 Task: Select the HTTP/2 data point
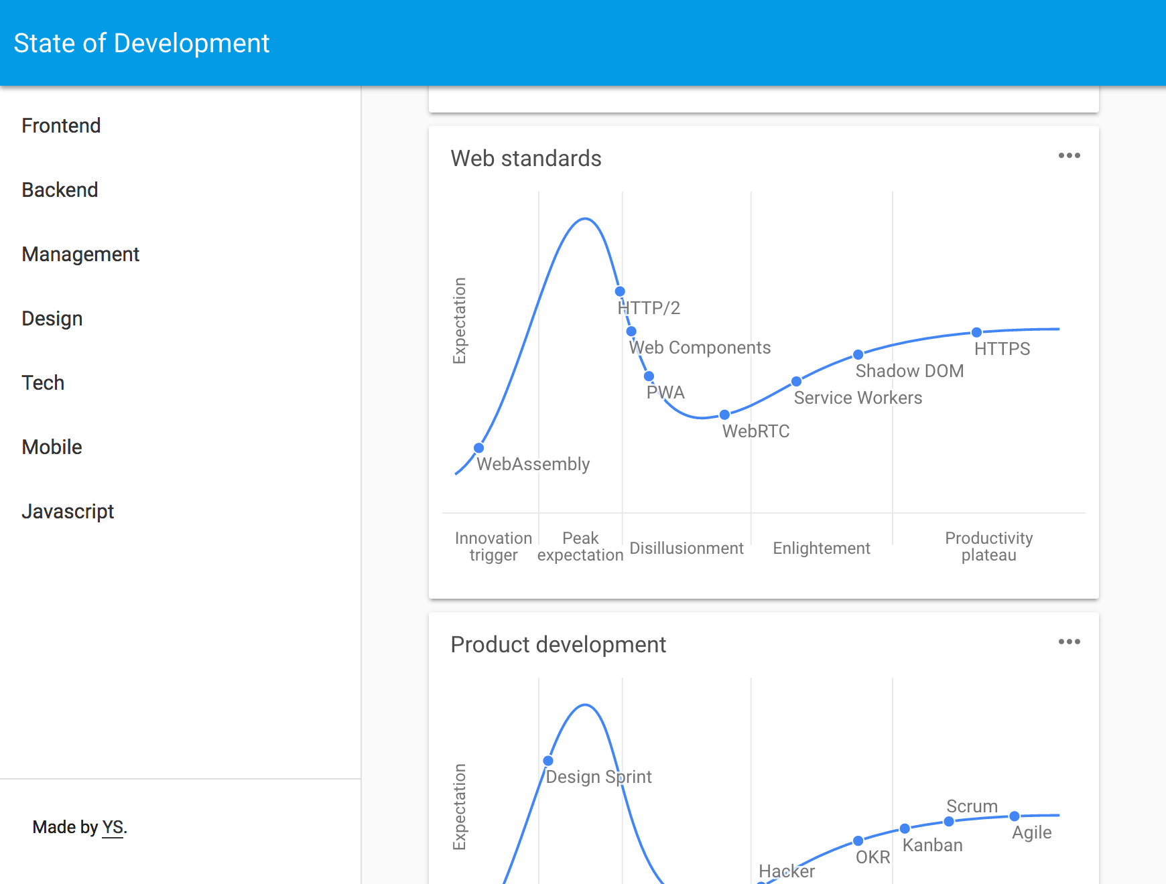[620, 291]
